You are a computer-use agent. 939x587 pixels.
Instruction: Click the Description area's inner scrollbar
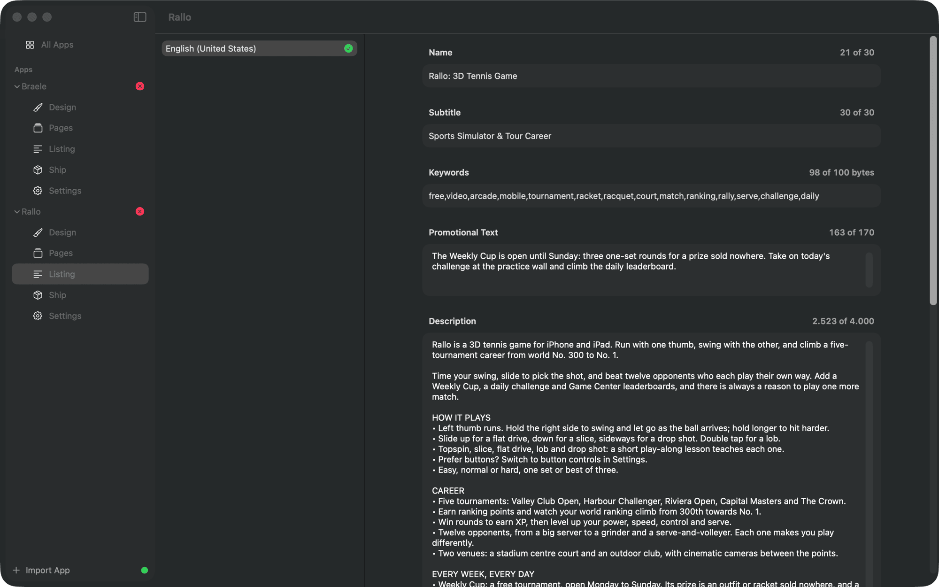869,464
